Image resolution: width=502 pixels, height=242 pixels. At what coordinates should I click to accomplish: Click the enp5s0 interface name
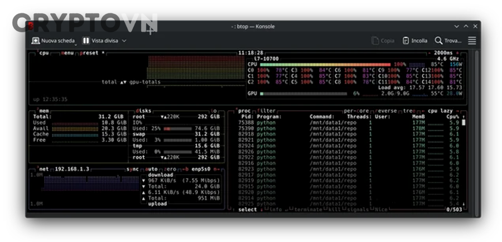[x=201, y=169]
